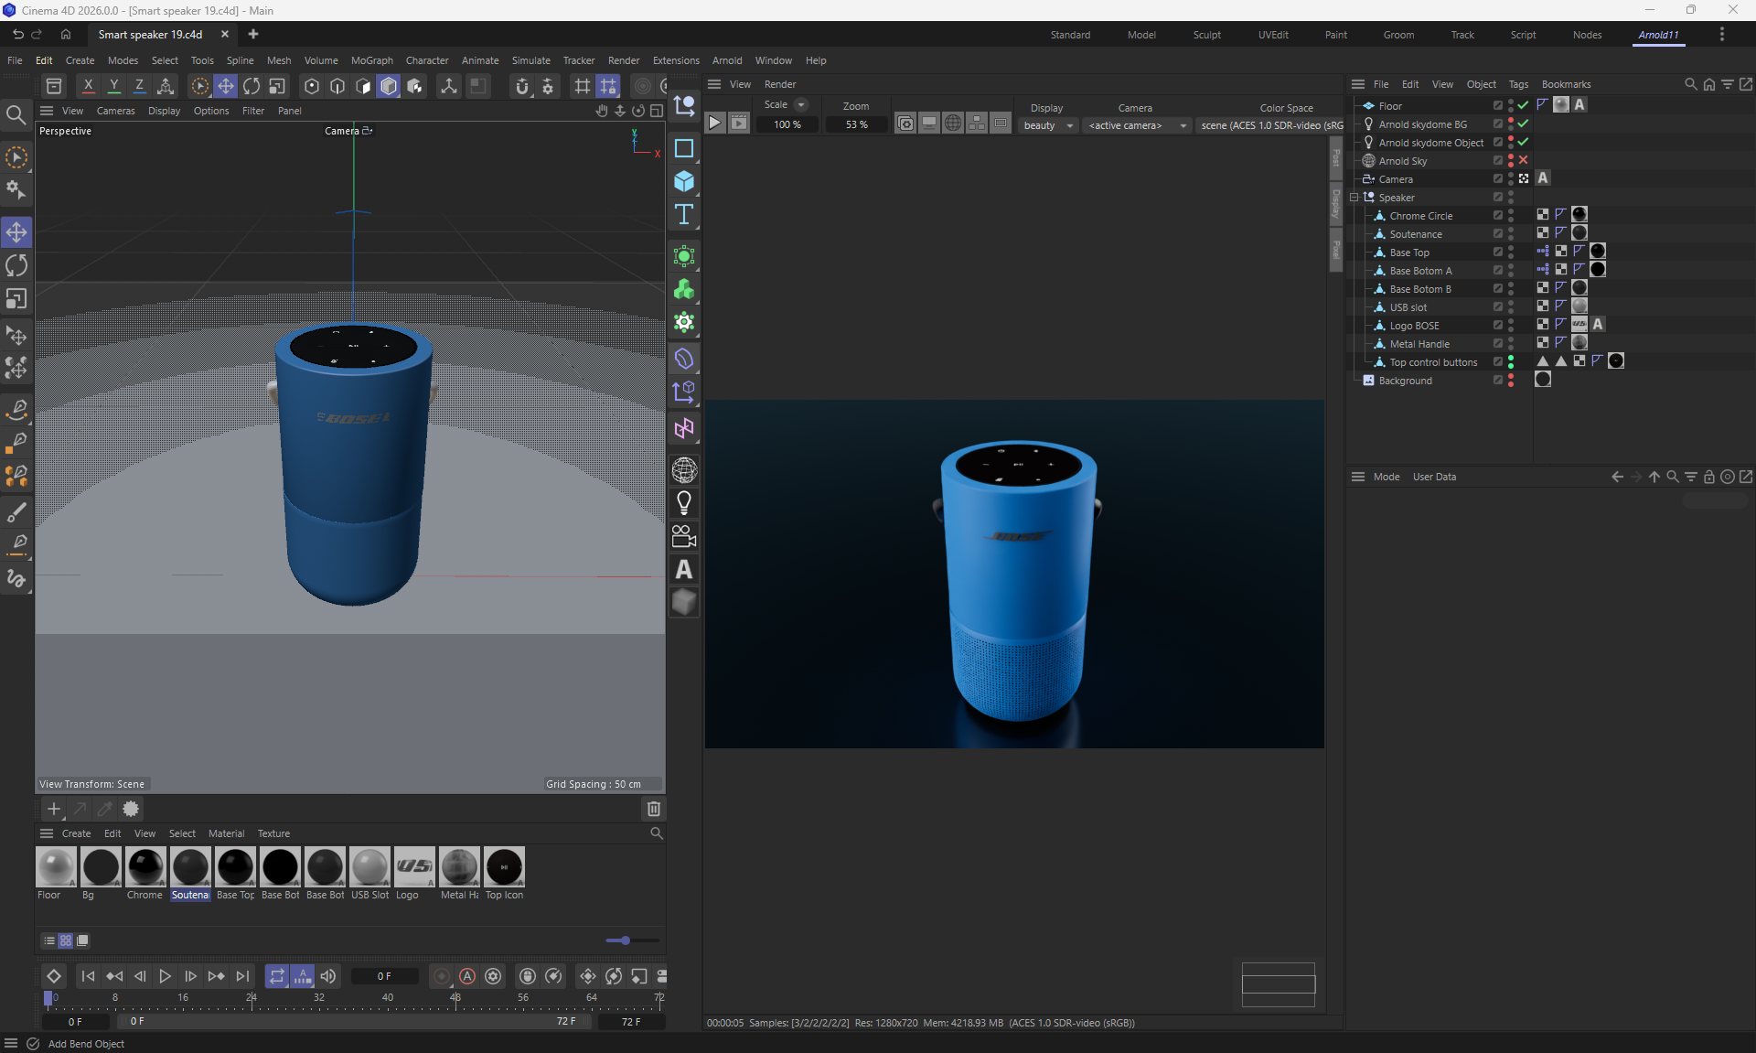Viewport: 1756px width, 1053px height.
Task: Click the Light object bulb icon
Action: [683, 502]
